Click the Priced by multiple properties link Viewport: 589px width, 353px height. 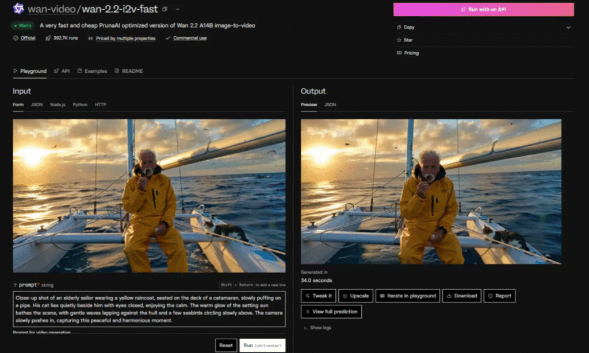click(x=121, y=38)
